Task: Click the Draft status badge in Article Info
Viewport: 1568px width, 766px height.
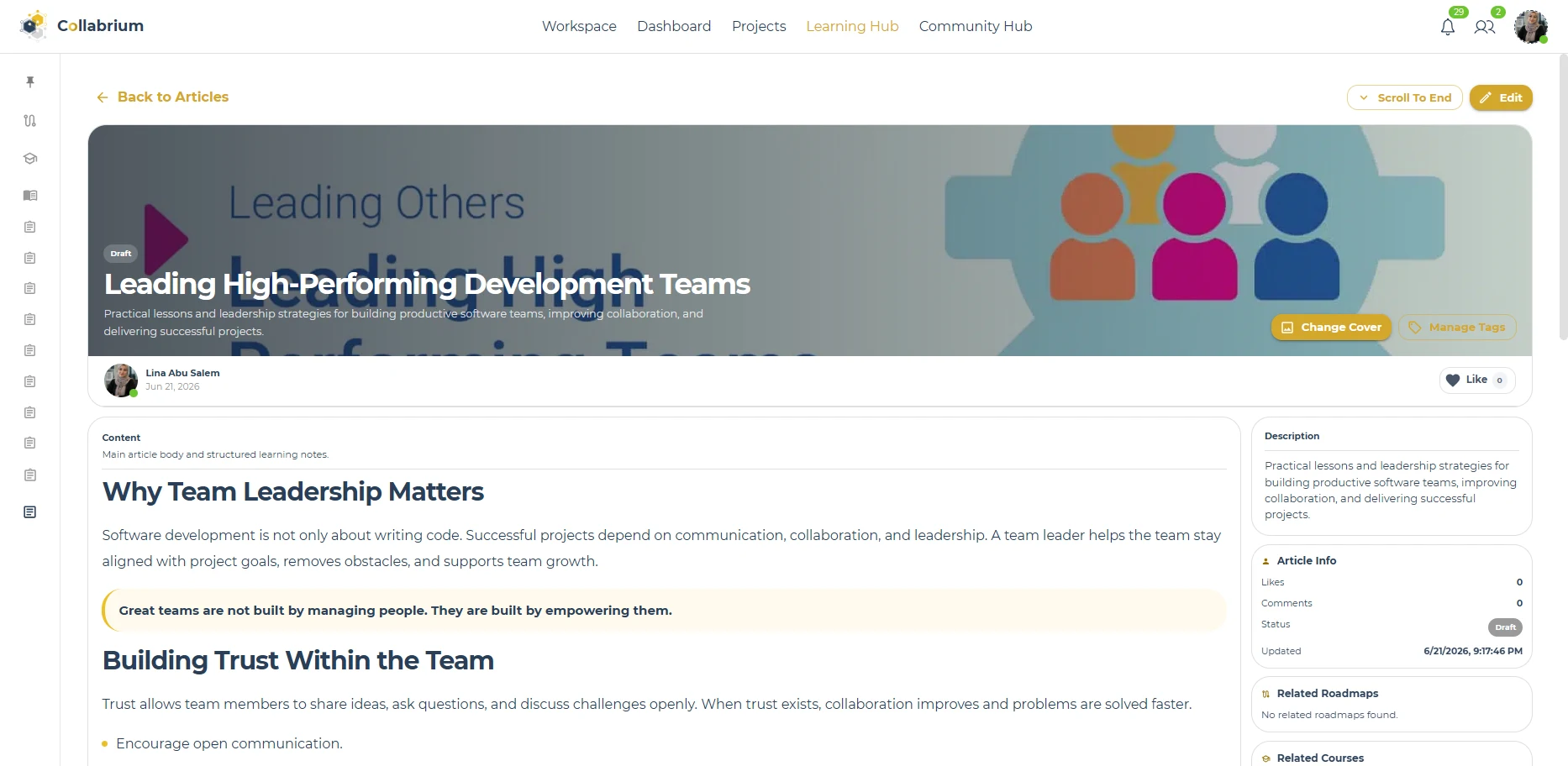Action: coord(1505,627)
